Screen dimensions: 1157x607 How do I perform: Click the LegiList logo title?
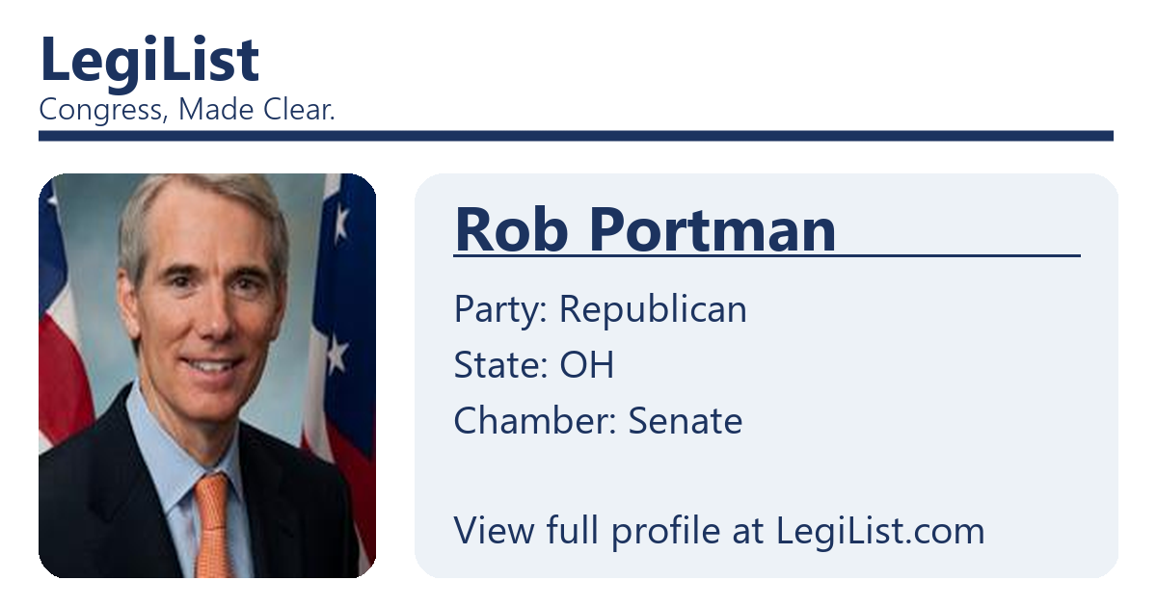149,60
